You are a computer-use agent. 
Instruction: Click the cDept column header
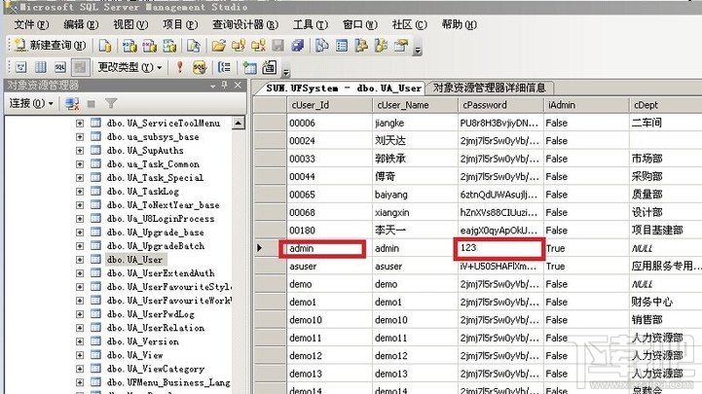[x=666, y=105]
